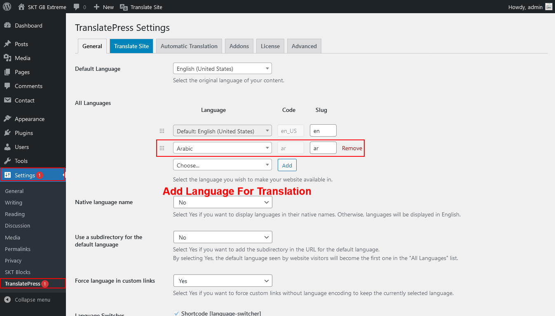The width and height of the screenshot is (555, 316).
Task: Click the Settings sliders icon
Action: tap(7, 175)
